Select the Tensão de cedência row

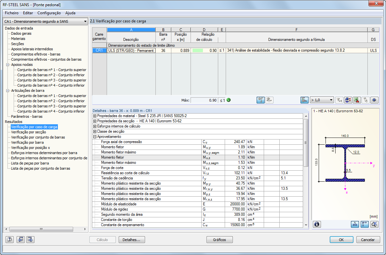coord(198,178)
